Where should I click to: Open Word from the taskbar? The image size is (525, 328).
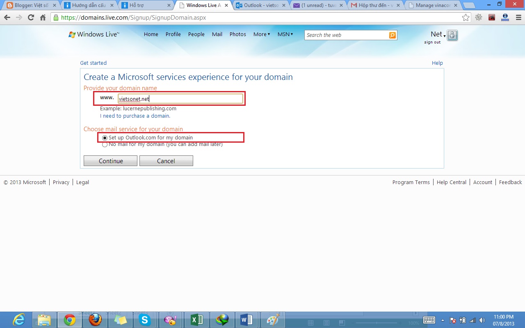(247, 320)
